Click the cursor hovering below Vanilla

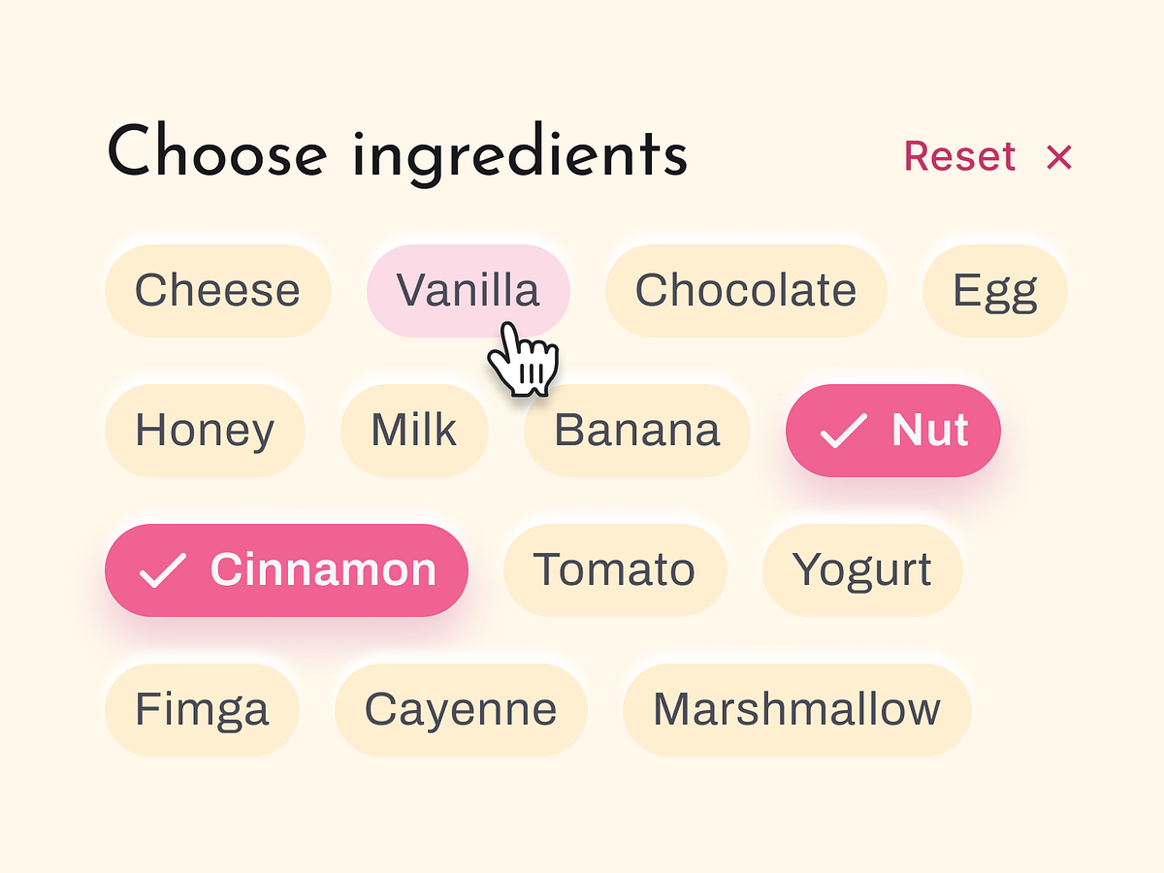pos(524,359)
